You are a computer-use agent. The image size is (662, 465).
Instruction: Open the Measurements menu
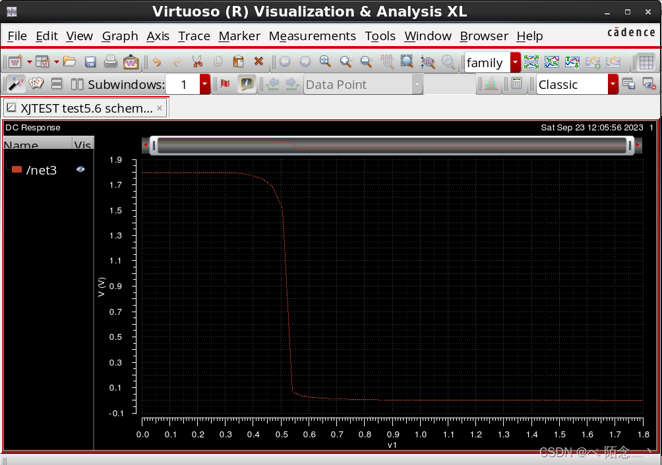pyautogui.click(x=313, y=36)
